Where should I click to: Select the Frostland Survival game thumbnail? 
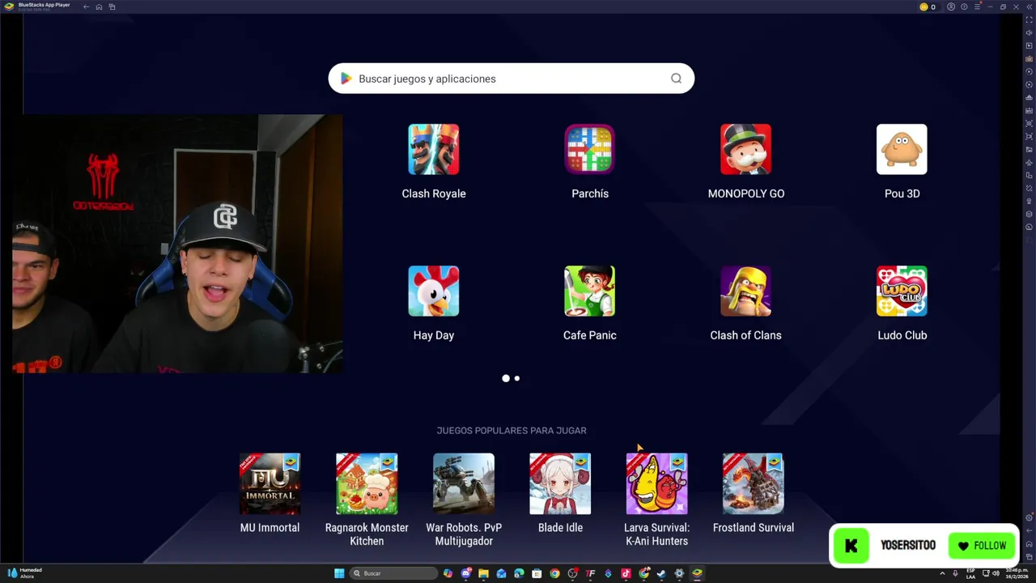(753, 483)
